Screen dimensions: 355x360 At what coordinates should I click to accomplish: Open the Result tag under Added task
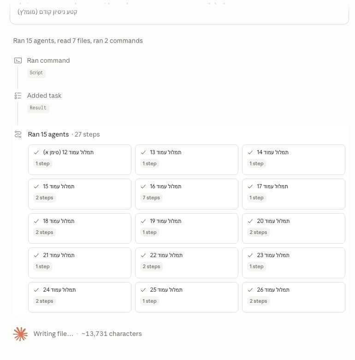[x=38, y=108]
